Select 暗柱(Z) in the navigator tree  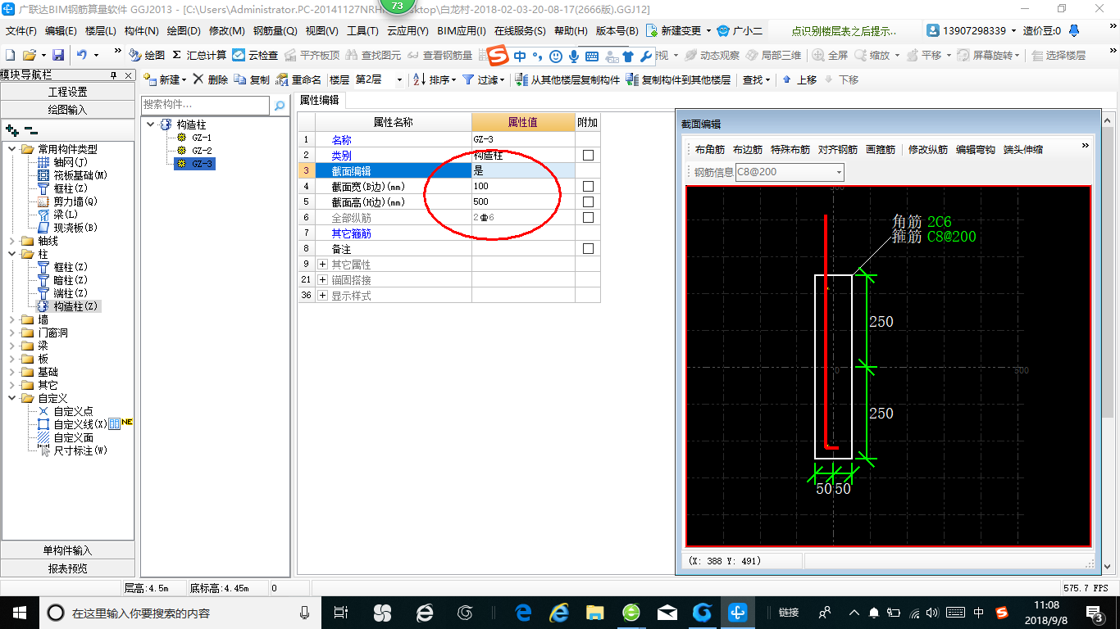[71, 280]
